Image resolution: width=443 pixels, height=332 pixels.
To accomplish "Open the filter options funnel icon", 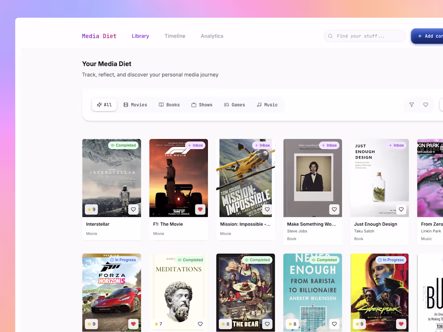I will tap(411, 105).
